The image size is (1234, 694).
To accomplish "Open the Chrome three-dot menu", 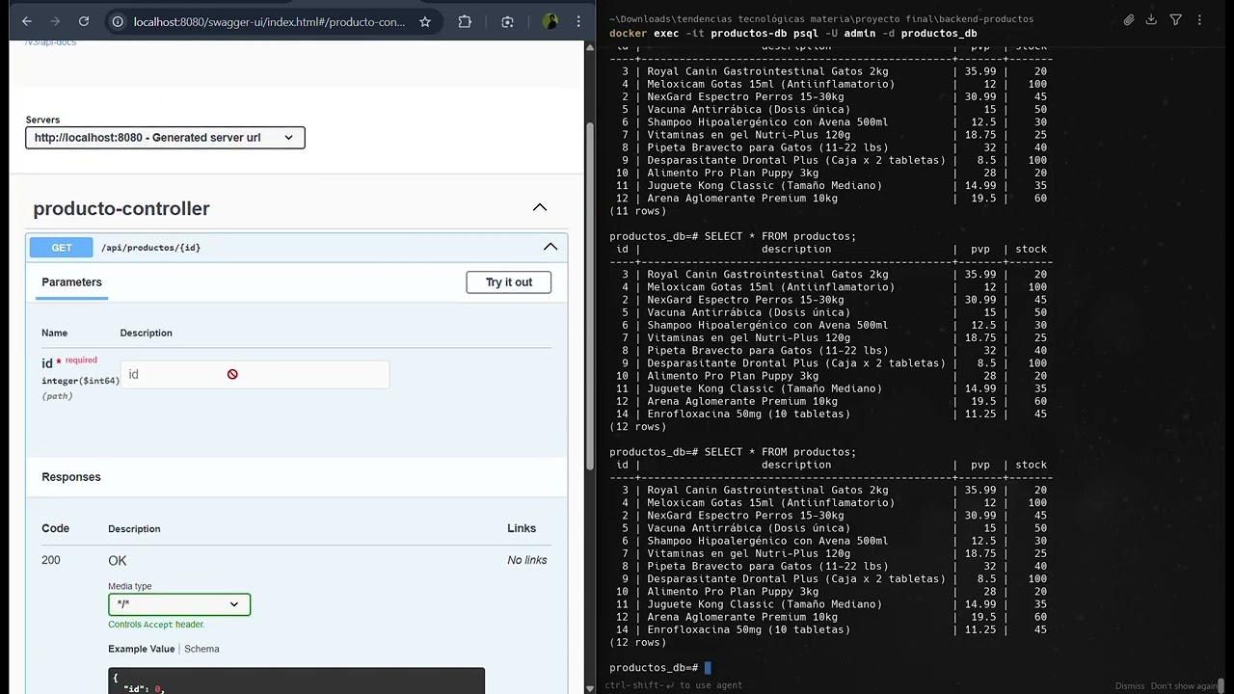I will click(x=578, y=21).
